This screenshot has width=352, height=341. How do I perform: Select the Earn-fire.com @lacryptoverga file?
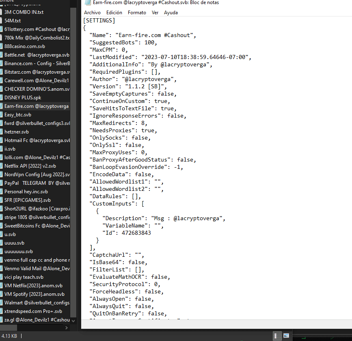click(x=35, y=106)
